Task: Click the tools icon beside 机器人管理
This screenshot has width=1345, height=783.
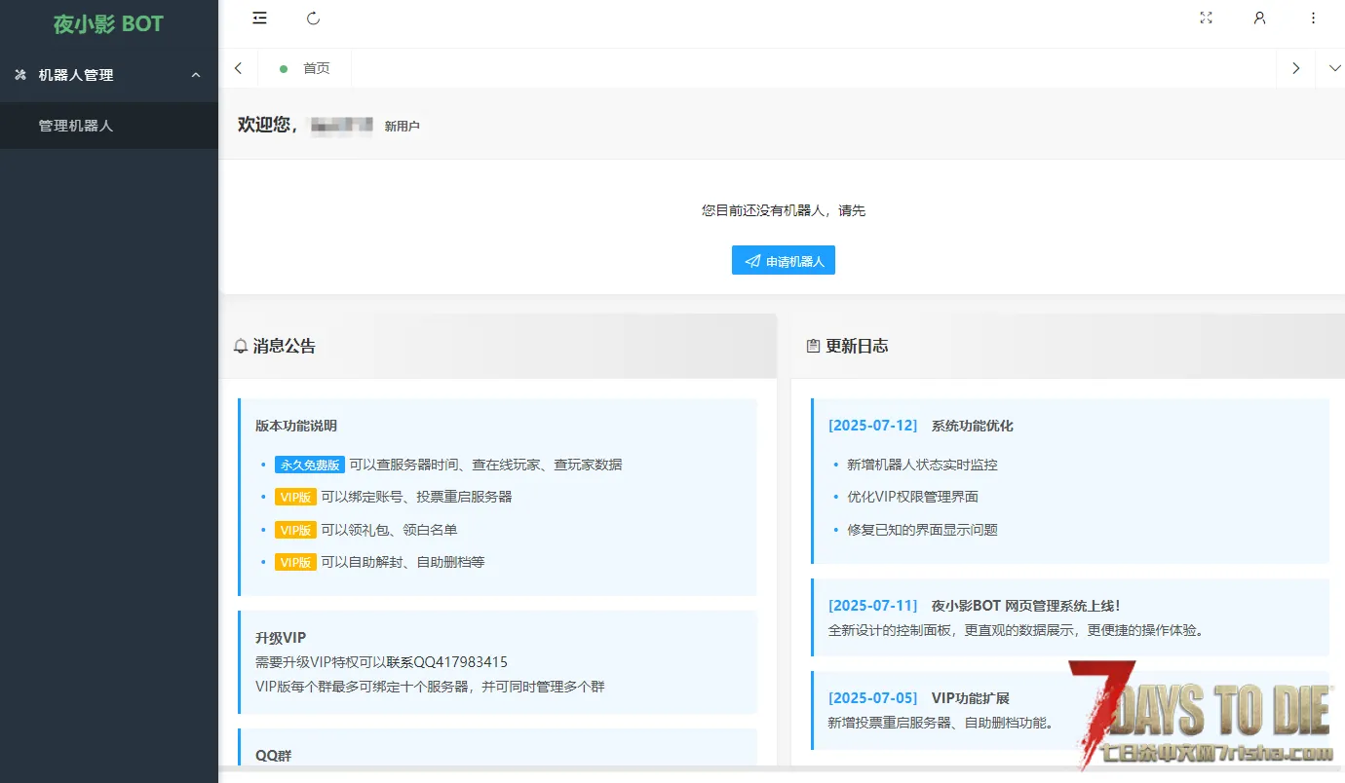Action: (20, 75)
